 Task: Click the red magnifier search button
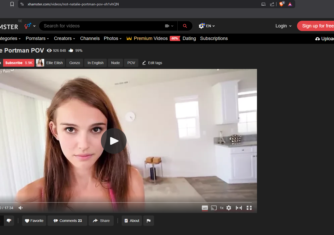click(x=185, y=26)
